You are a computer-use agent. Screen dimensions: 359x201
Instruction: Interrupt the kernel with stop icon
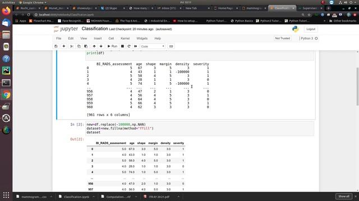[x=122, y=46]
